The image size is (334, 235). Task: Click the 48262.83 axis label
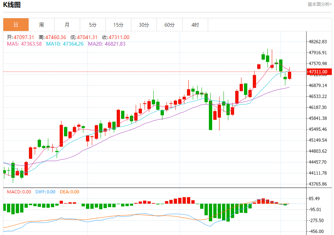(x=318, y=42)
